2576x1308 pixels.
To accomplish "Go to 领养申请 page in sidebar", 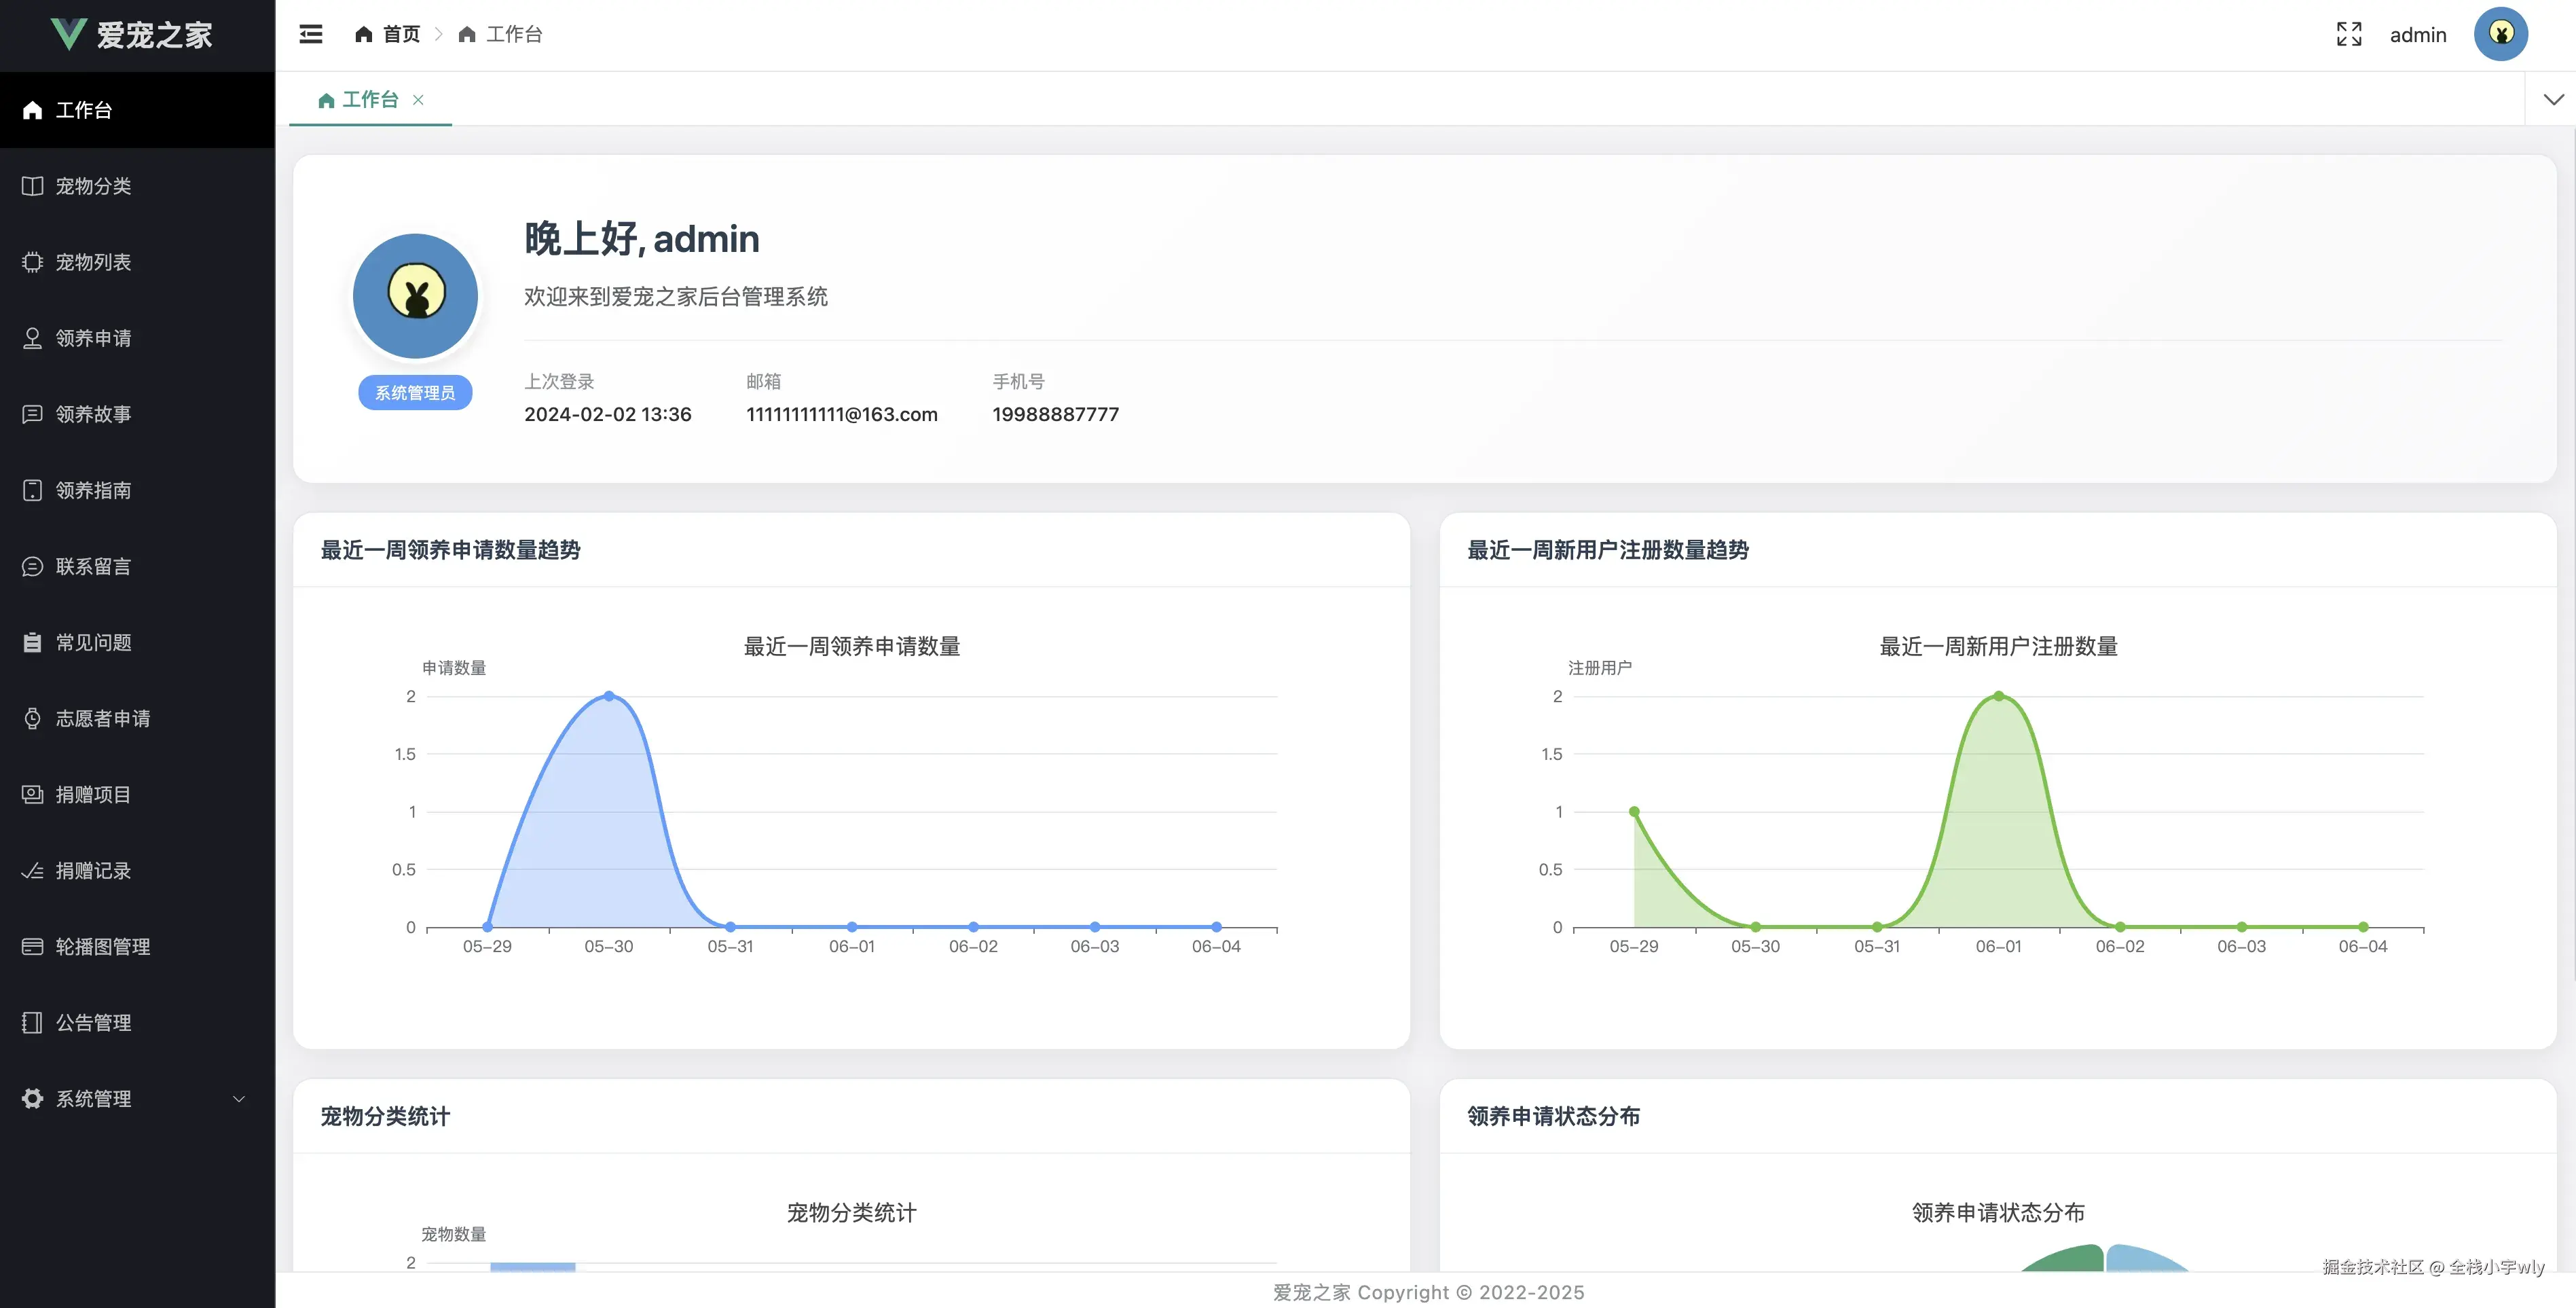I will pyautogui.click(x=93, y=338).
